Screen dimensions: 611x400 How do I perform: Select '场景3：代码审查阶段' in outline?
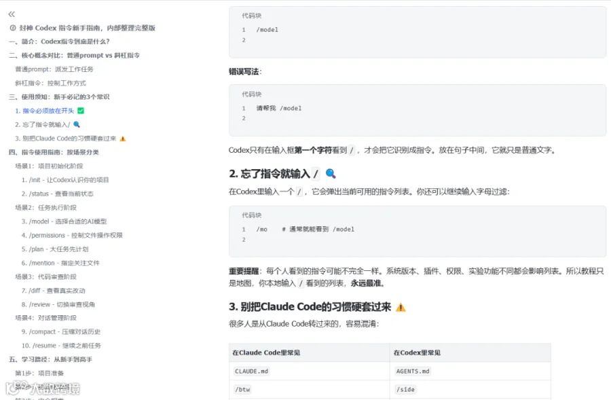coord(45,277)
